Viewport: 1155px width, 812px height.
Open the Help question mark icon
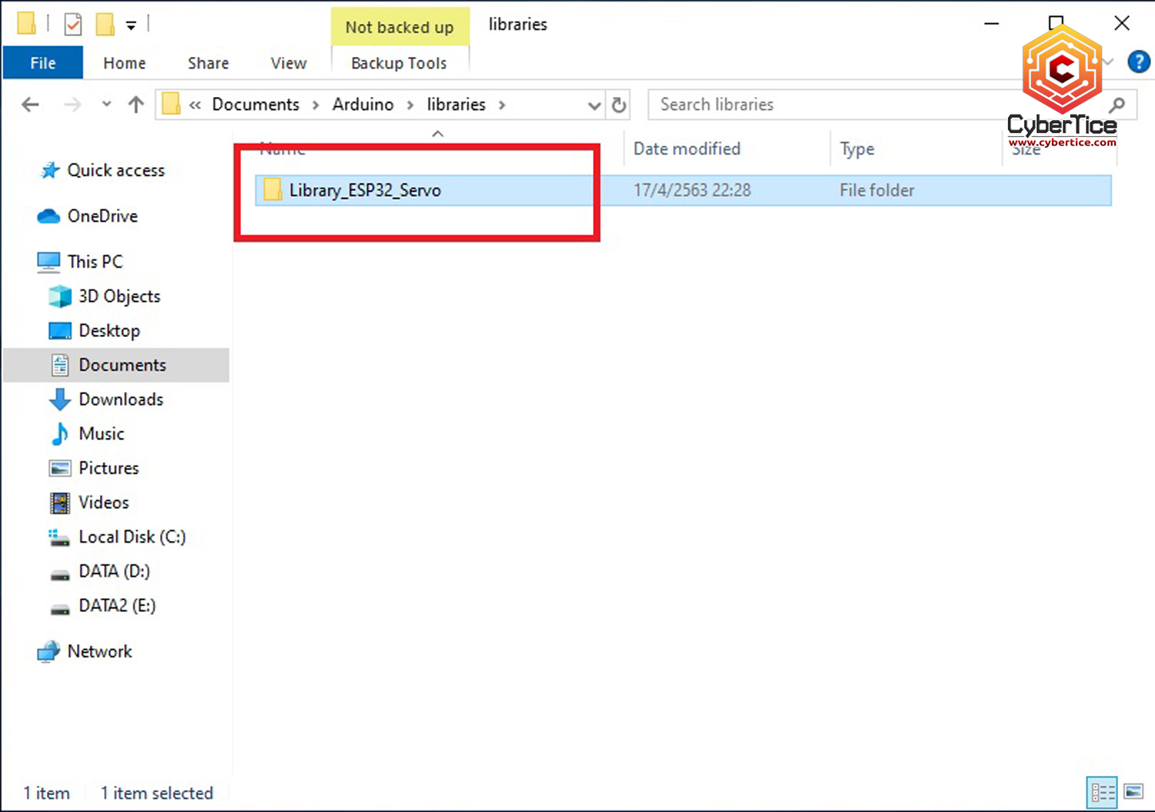[x=1138, y=62]
